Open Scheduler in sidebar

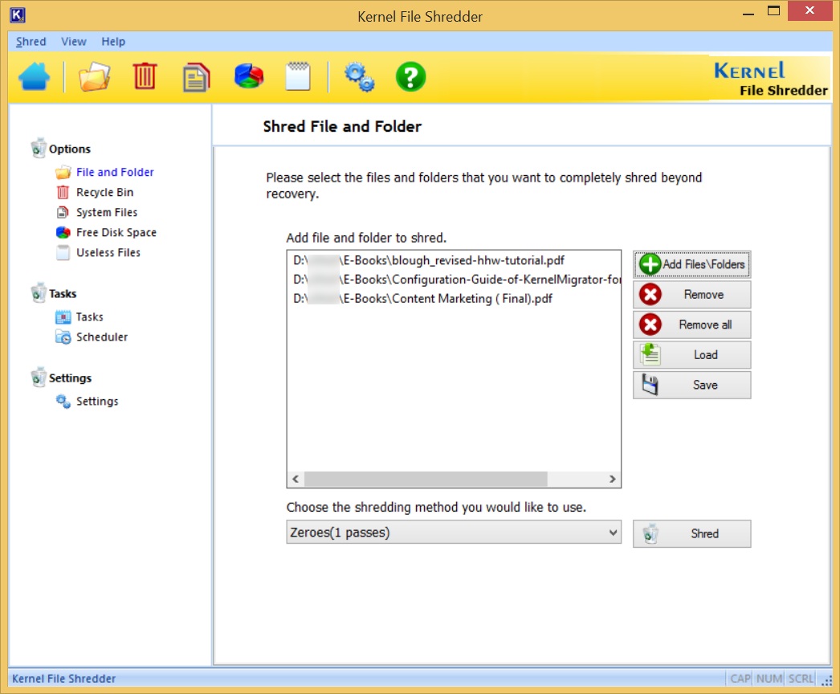tap(102, 337)
